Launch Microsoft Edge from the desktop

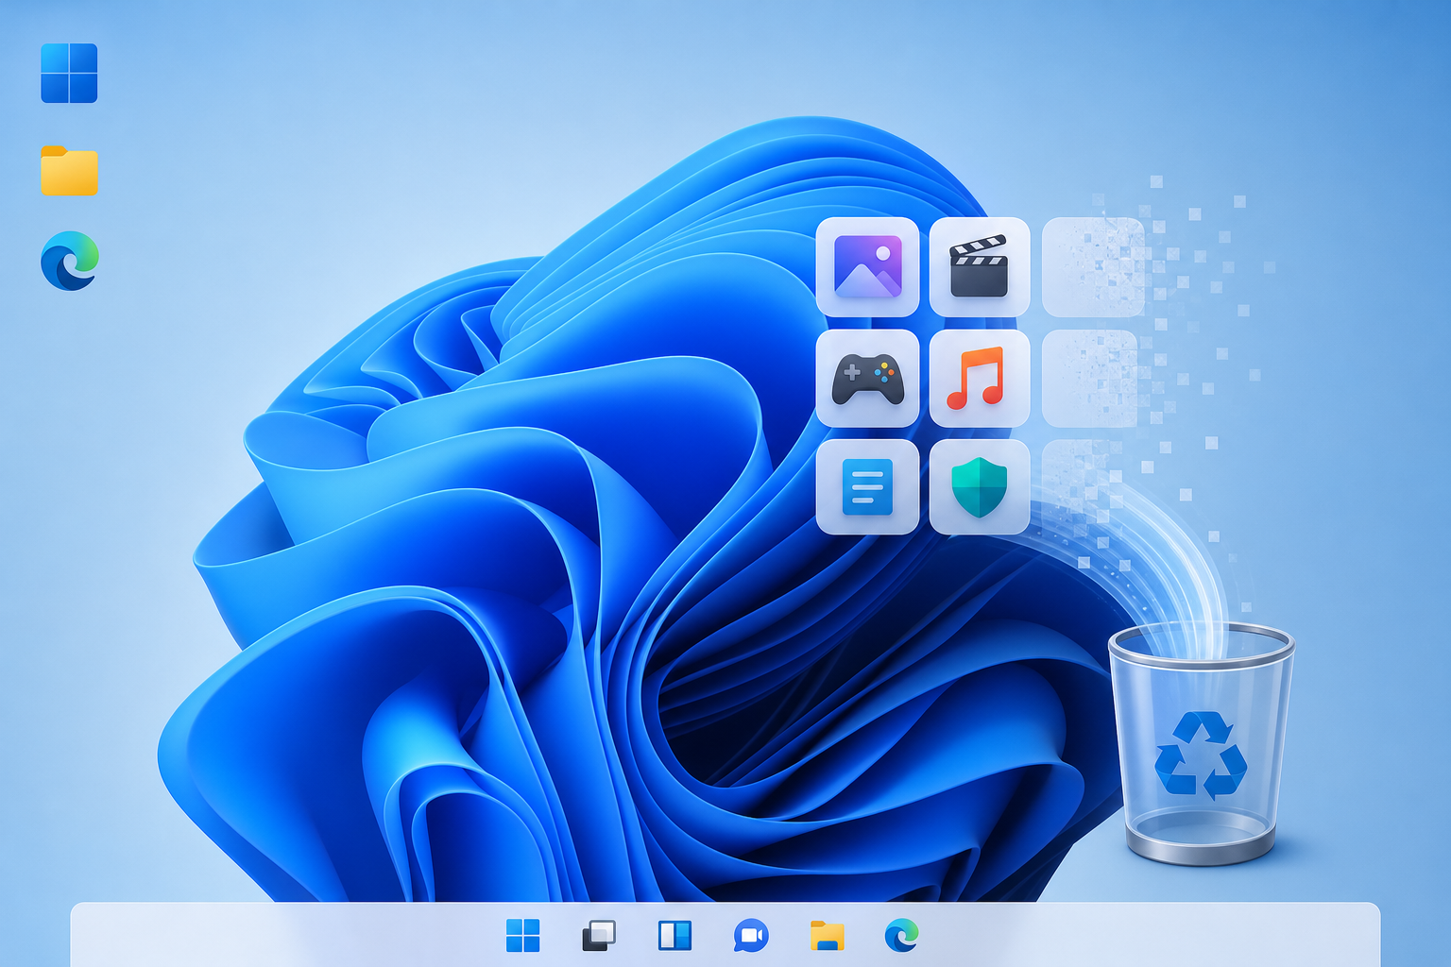pos(70,261)
